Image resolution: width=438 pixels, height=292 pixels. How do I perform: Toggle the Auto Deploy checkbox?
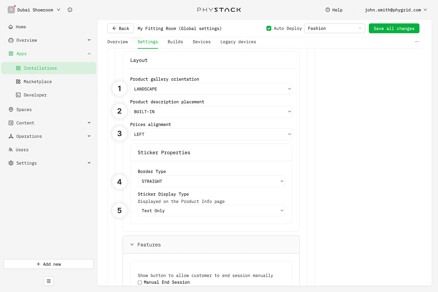tap(269, 28)
